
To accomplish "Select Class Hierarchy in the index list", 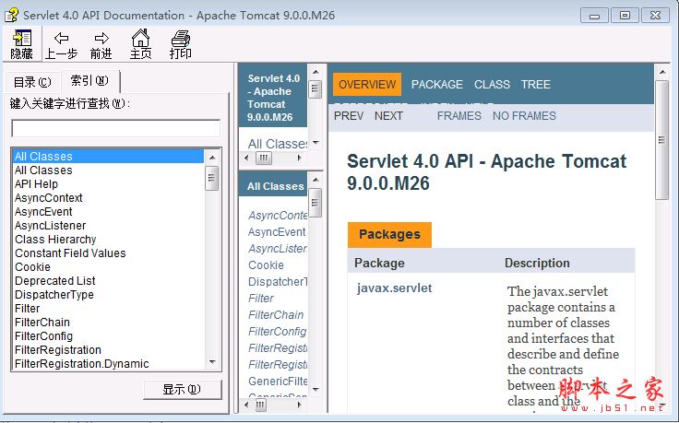I will click(55, 240).
